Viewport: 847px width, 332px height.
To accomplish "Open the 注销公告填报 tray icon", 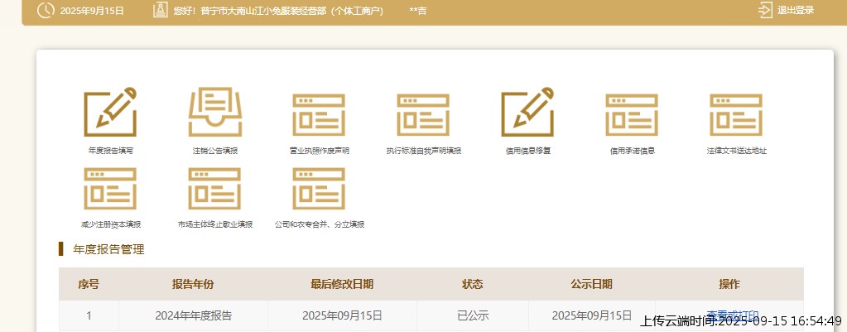I will coord(215,112).
